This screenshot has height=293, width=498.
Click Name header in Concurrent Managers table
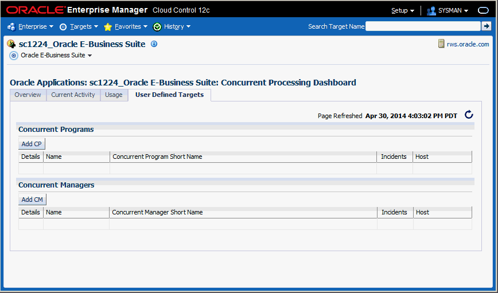(x=76, y=212)
